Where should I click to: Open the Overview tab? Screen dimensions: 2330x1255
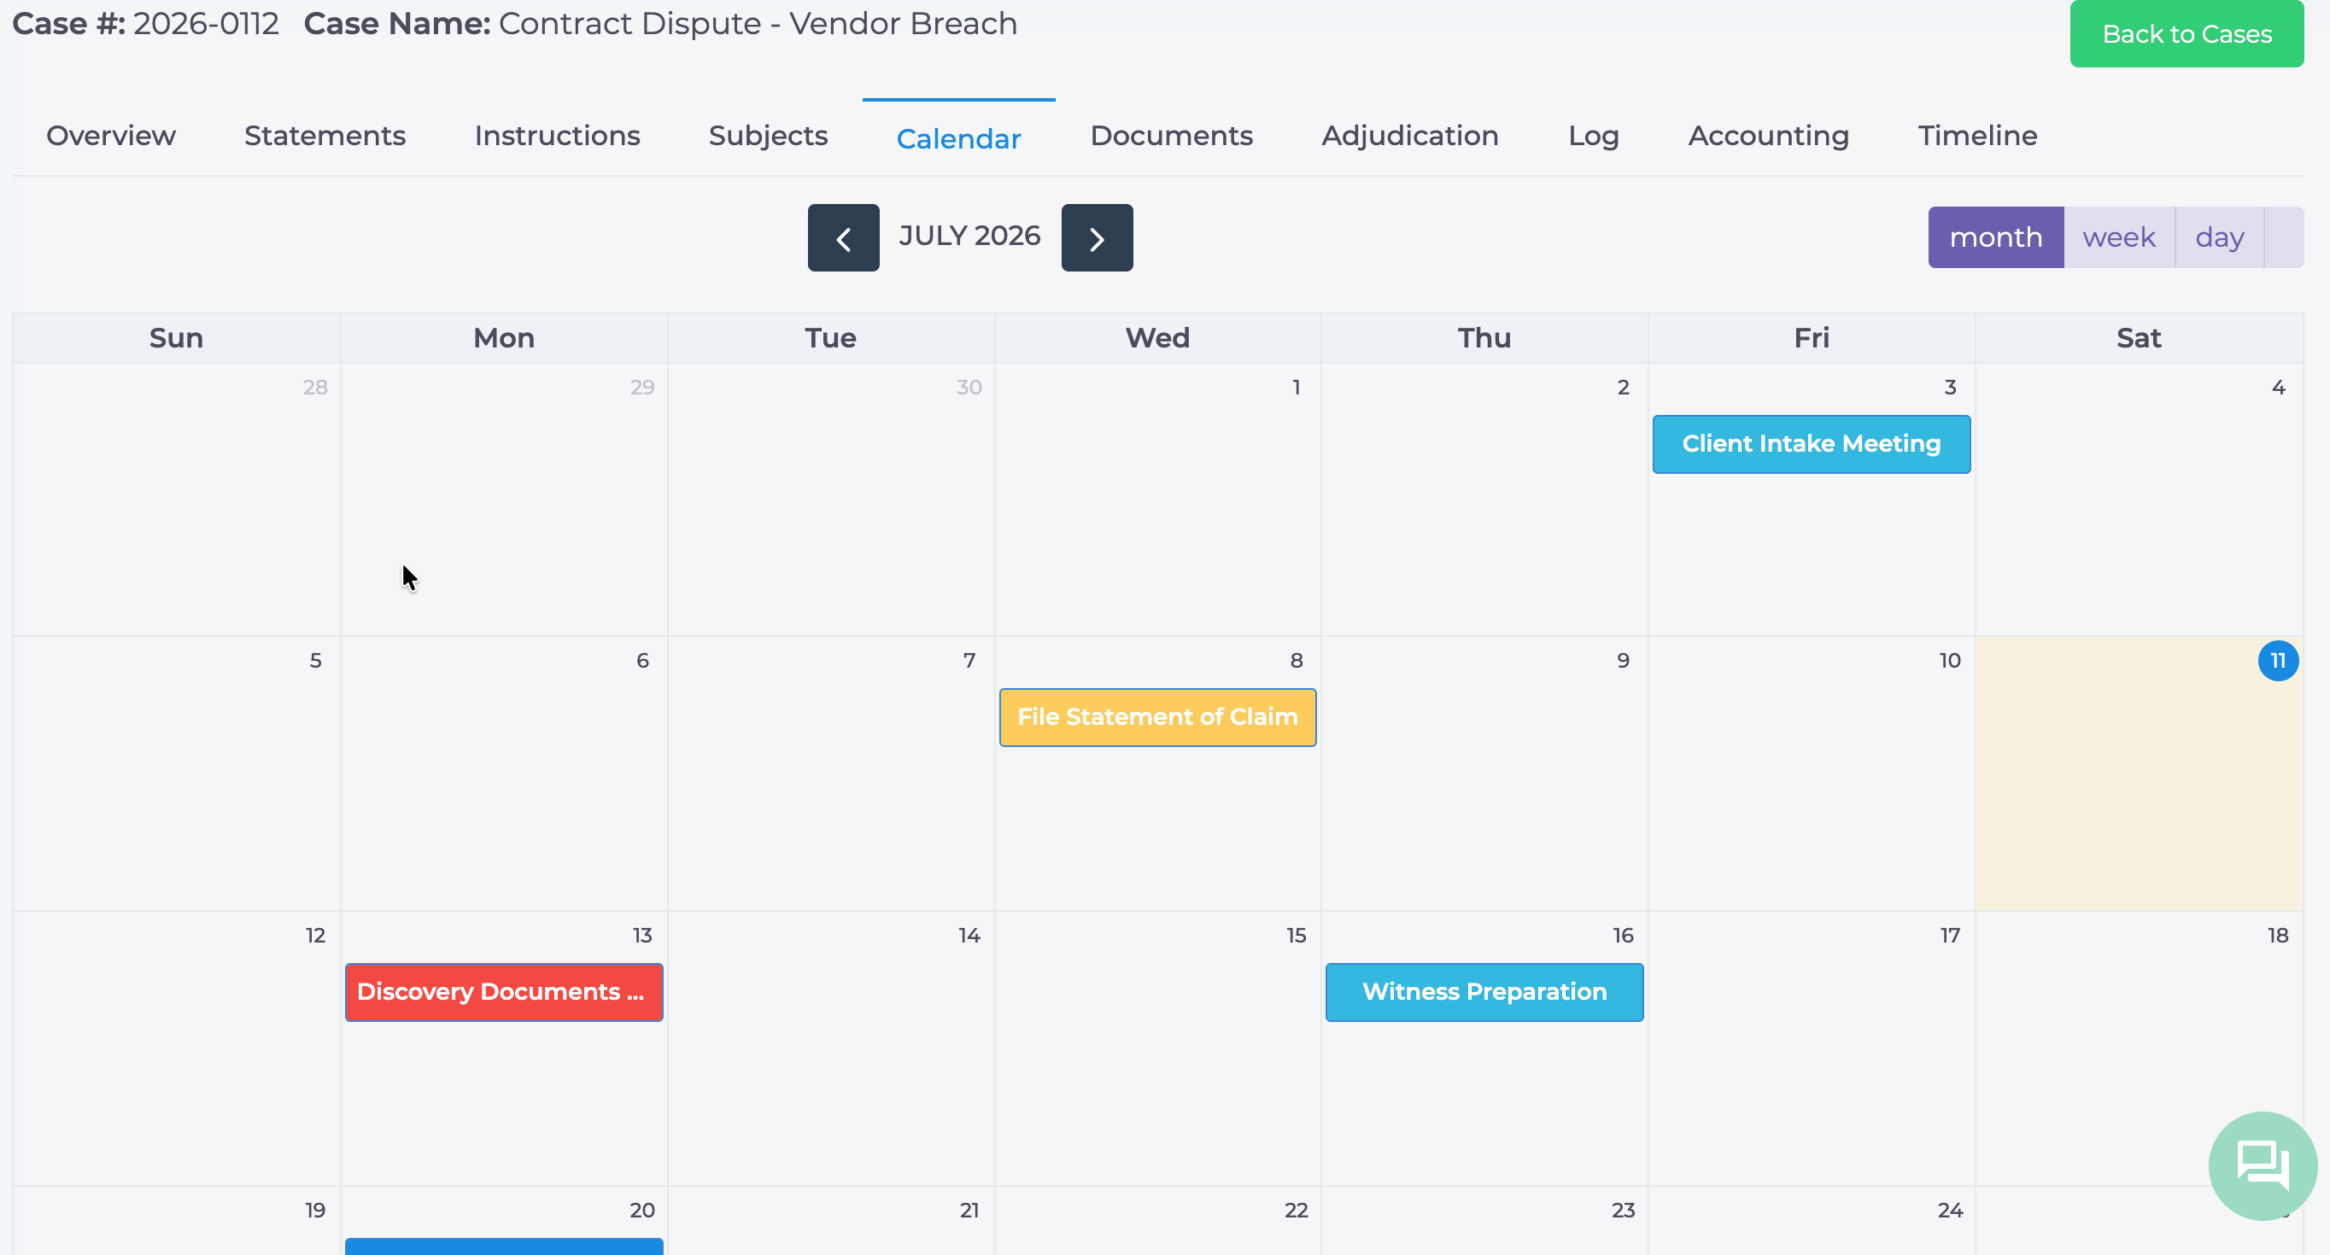[x=111, y=136]
